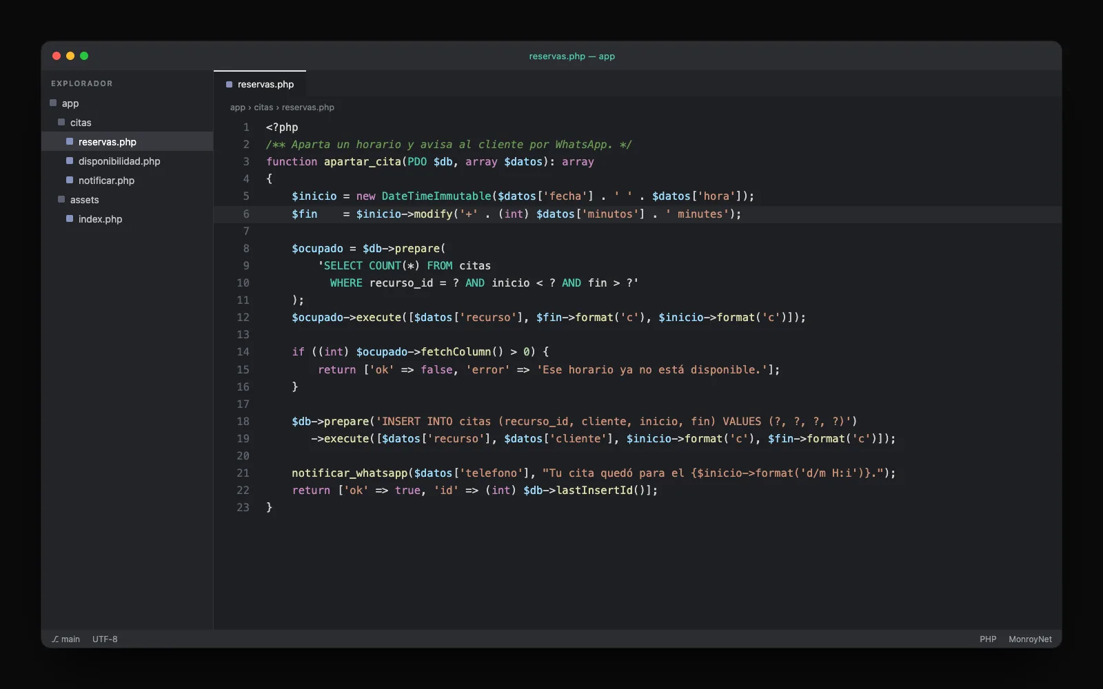This screenshot has height=689, width=1103.
Task: Click the file icon in reservas.php tab
Action: 230,84
